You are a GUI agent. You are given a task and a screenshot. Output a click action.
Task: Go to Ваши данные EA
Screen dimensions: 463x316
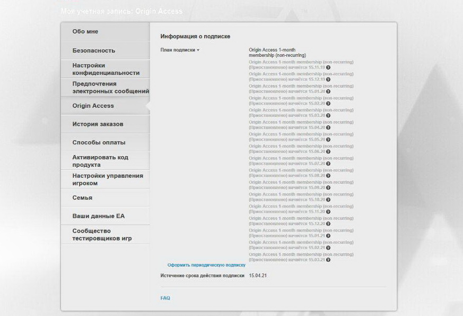[106, 216]
